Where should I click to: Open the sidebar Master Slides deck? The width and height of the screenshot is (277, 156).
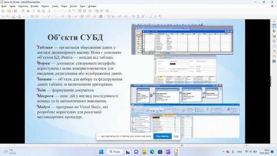pos(274,61)
